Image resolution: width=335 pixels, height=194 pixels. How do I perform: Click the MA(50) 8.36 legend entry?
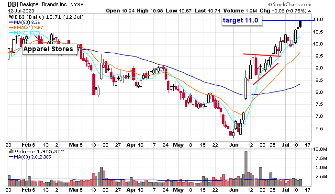(24, 22)
